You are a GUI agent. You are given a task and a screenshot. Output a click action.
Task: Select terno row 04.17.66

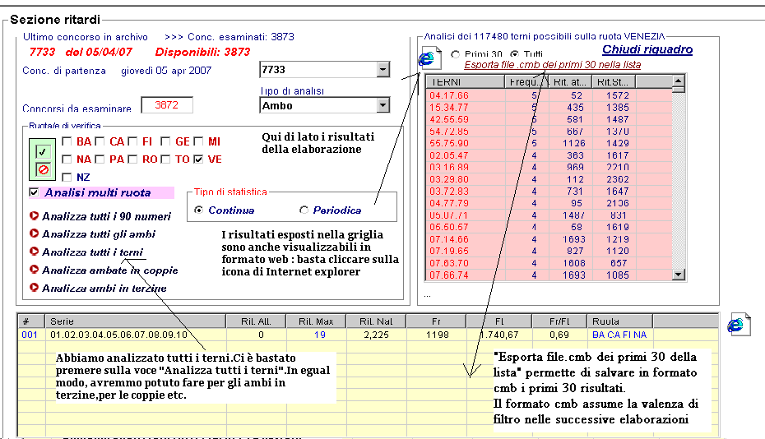(549, 95)
